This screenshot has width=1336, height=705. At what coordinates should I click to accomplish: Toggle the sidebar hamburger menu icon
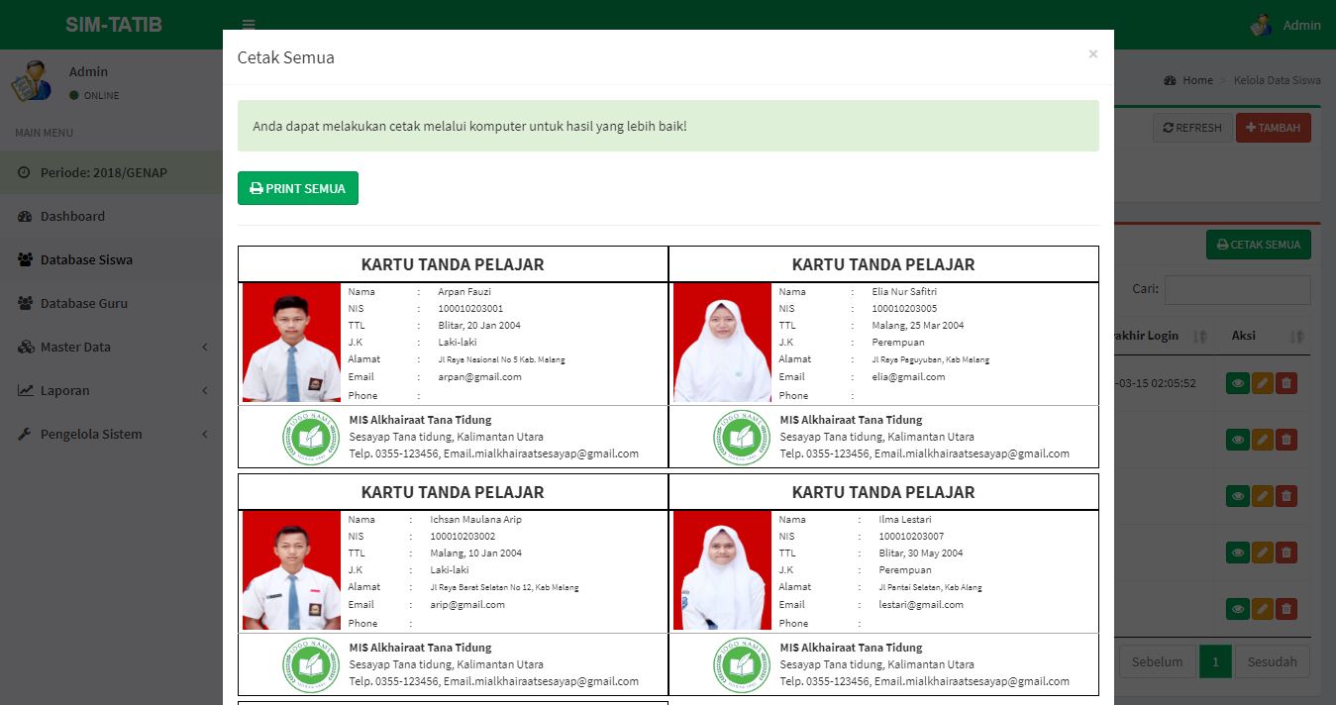tap(249, 25)
